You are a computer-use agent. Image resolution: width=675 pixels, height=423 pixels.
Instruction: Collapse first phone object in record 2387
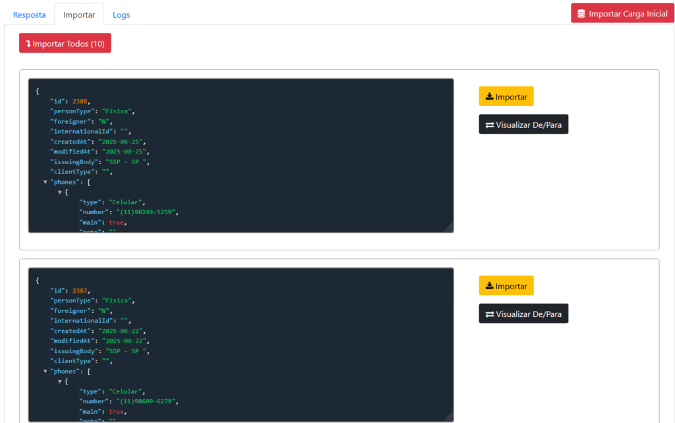[59, 381]
